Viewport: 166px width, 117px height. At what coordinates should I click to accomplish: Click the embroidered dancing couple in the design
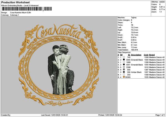[x=61, y=70]
